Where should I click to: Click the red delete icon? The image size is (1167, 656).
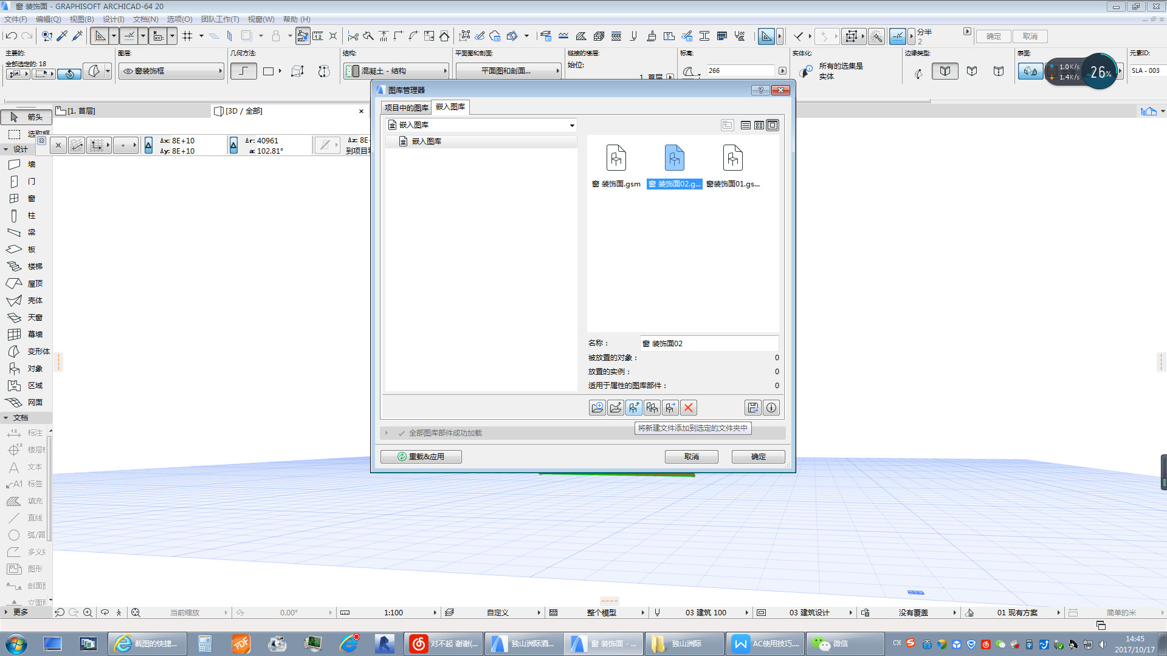(x=688, y=408)
